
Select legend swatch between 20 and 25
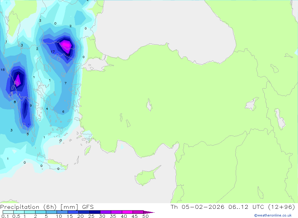84,212
